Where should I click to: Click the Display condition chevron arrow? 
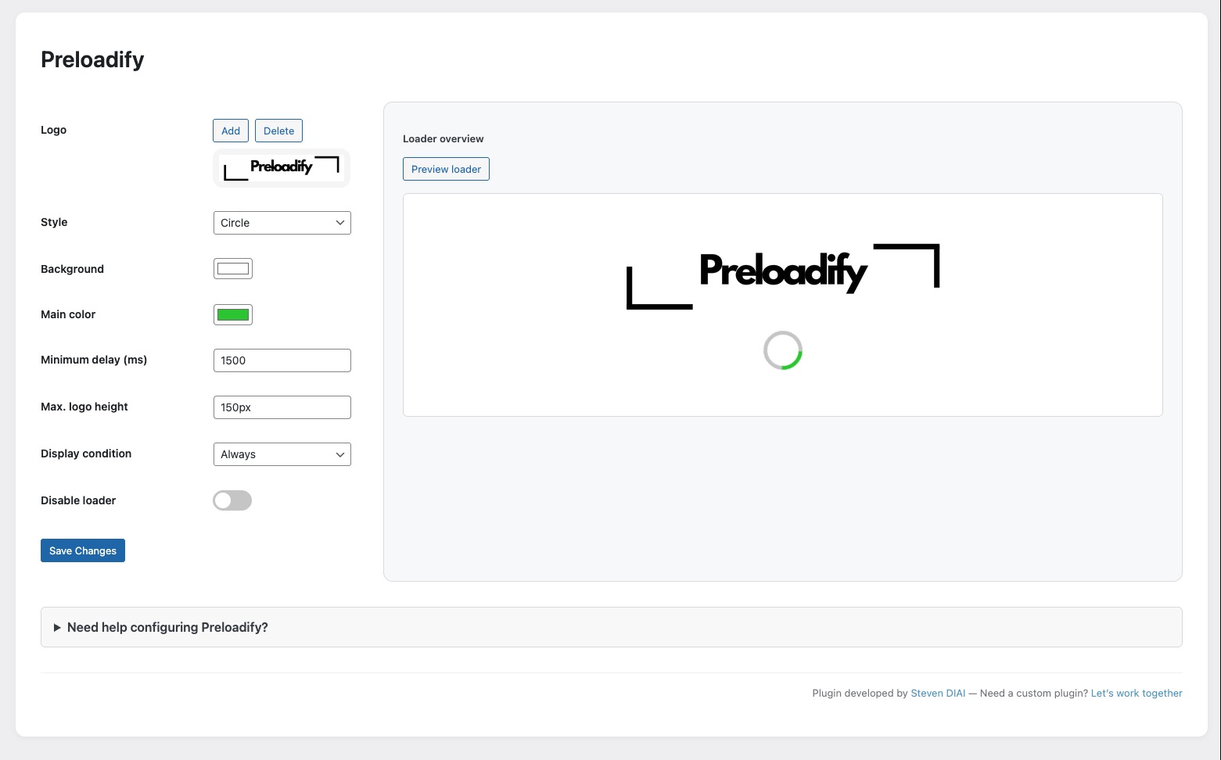point(340,454)
